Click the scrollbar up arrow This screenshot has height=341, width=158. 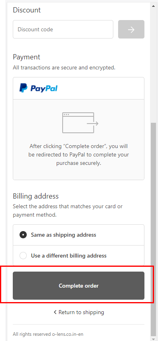pos(154,6)
